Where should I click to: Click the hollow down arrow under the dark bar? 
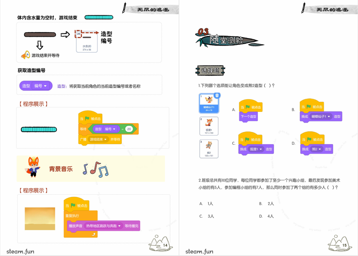click(x=40, y=45)
